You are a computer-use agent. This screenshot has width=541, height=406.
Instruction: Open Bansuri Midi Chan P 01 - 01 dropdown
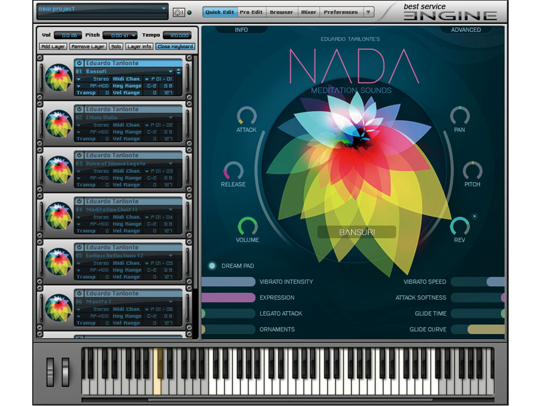pyautogui.click(x=159, y=79)
